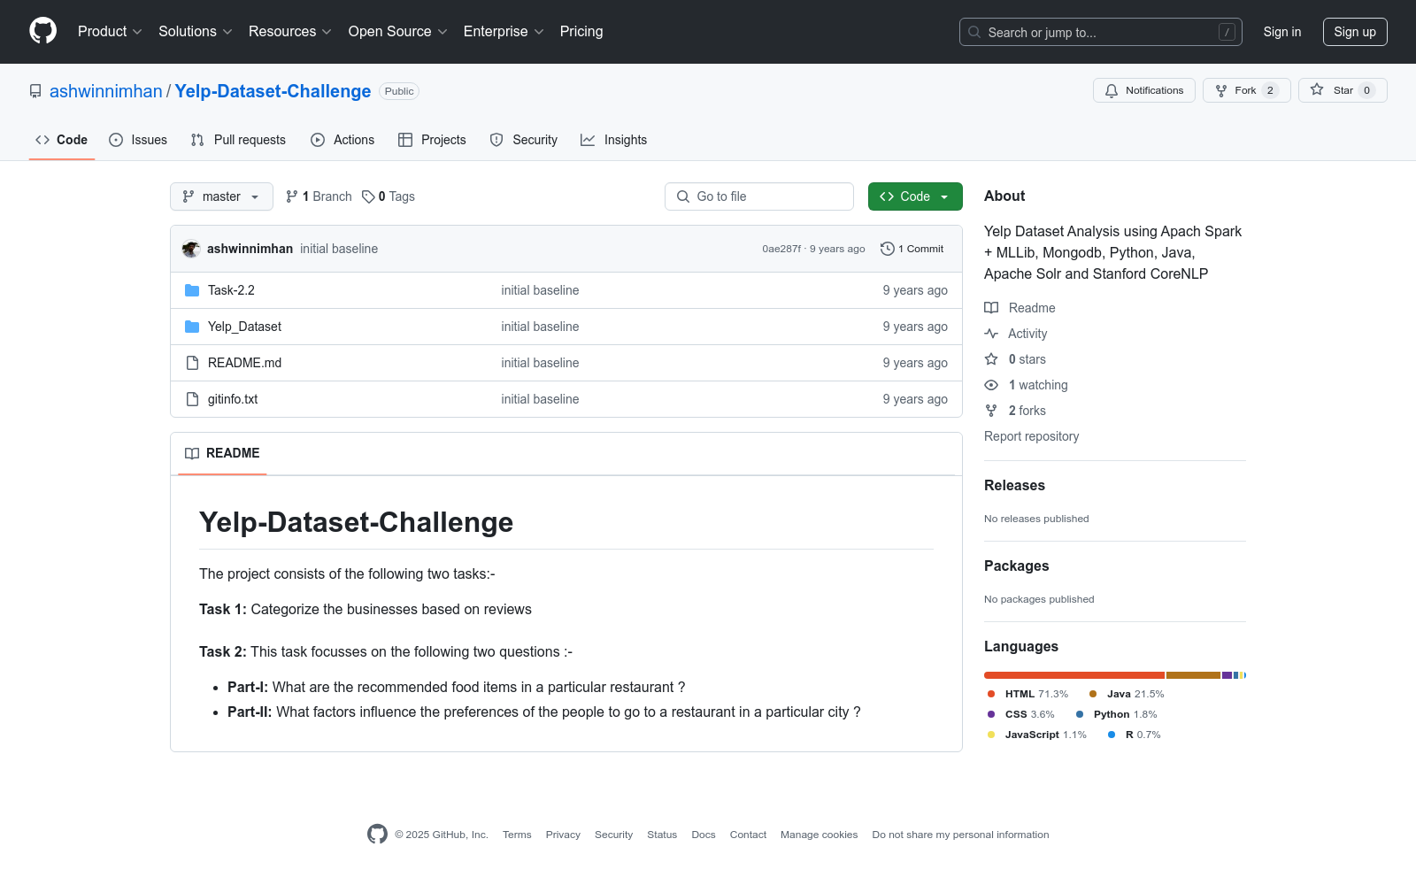The width and height of the screenshot is (1416, 885).
Task: Click the Go to file input
Action: click(759, 196)
